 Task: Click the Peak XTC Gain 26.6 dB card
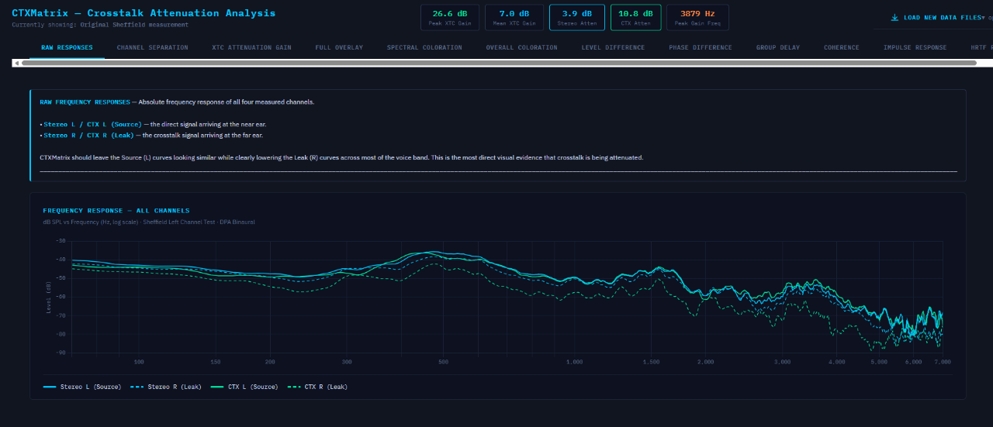pos(449,17)
